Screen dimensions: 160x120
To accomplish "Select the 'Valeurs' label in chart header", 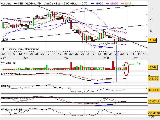I will [6, 4].
